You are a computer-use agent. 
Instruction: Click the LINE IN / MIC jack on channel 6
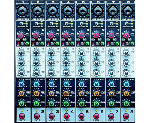coord(98,11)
